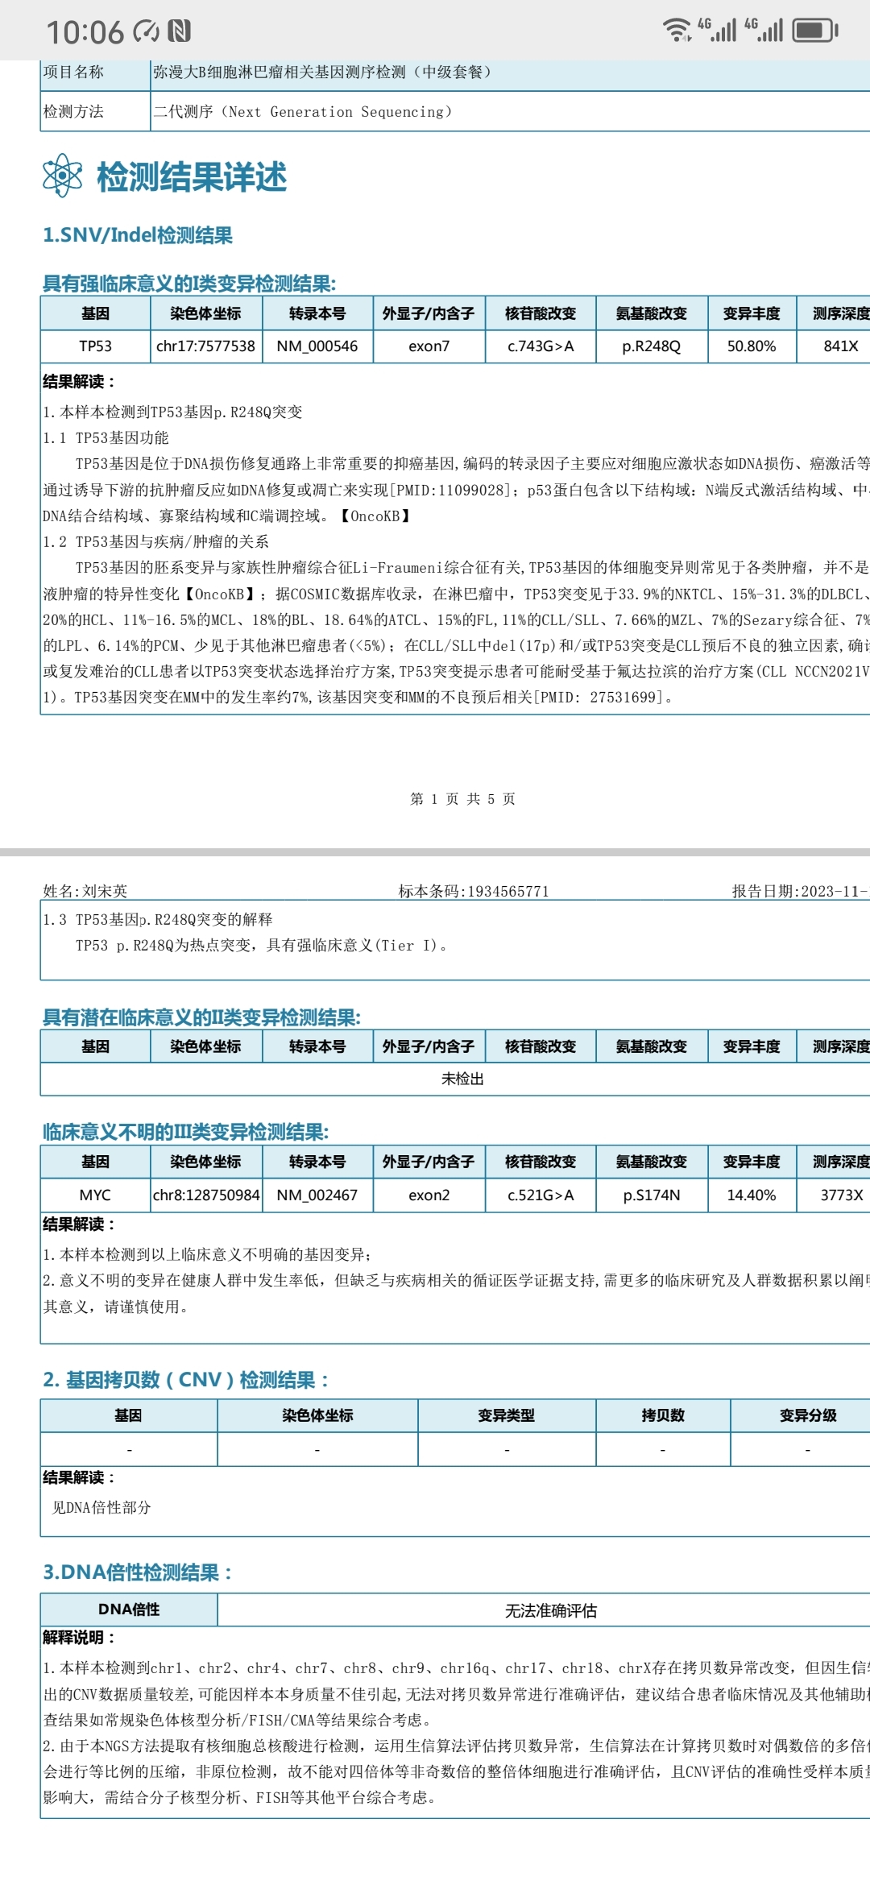The width and height of the screenshot is (870, 1885).
Task: Tap the battery indicator icon
Action: click(815, 31)
